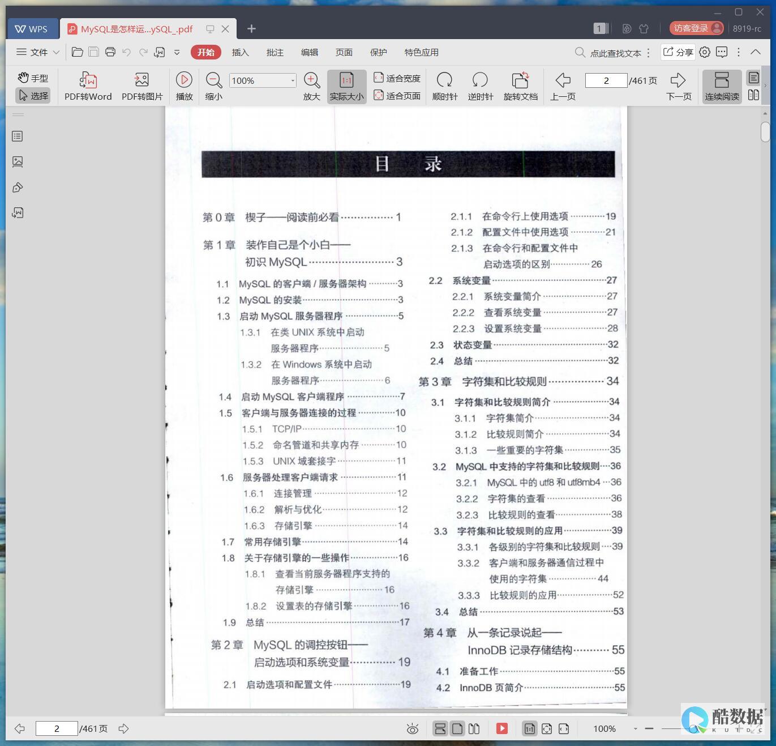The height and width of the screenshot is (746, 776).
Task: Click the ribbon page number field
Action: (606, 80)
